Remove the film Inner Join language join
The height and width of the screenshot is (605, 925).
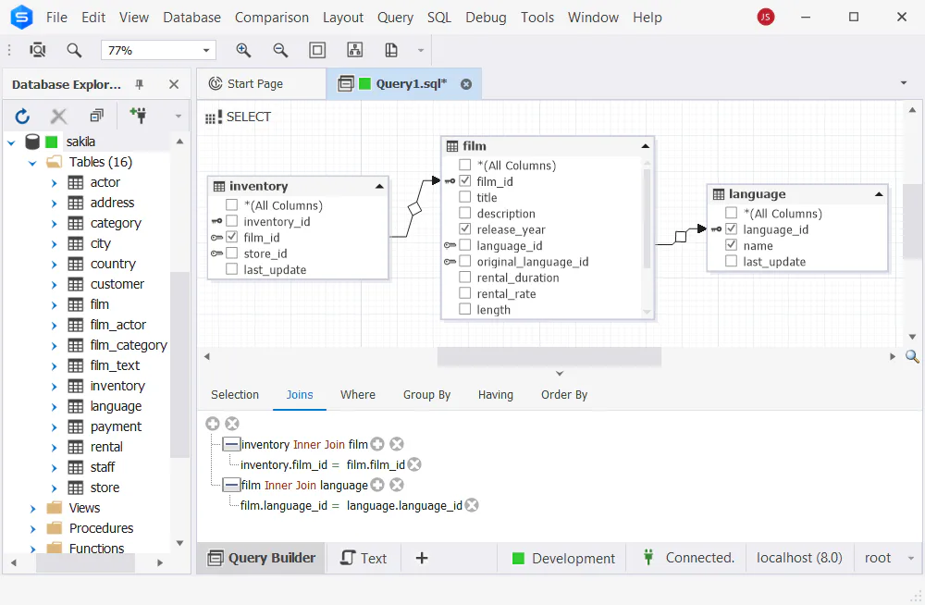[x=397, y=485]
